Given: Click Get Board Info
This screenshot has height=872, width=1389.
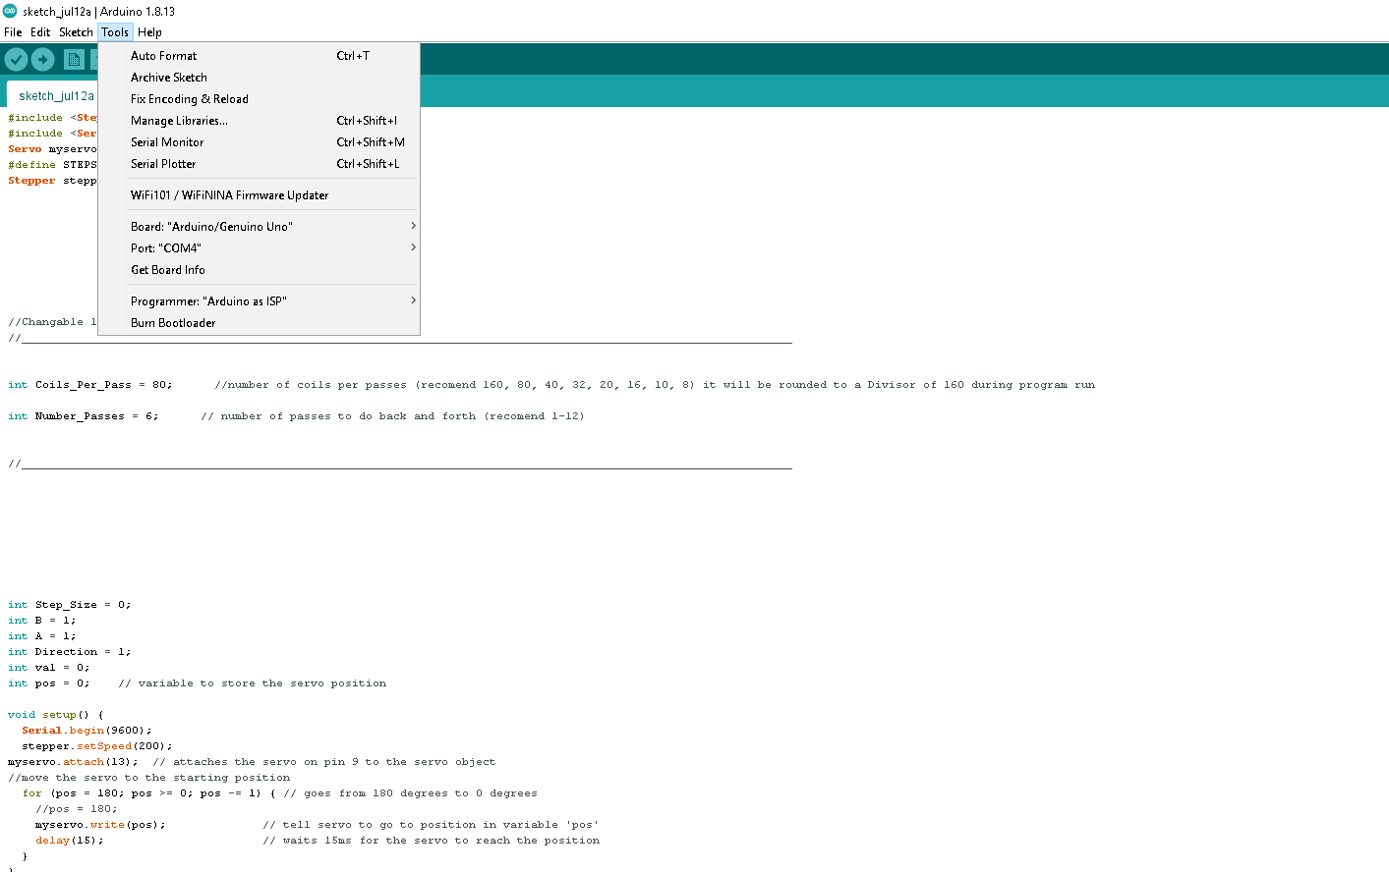Looking at the screenshot, I should [167, 269].
